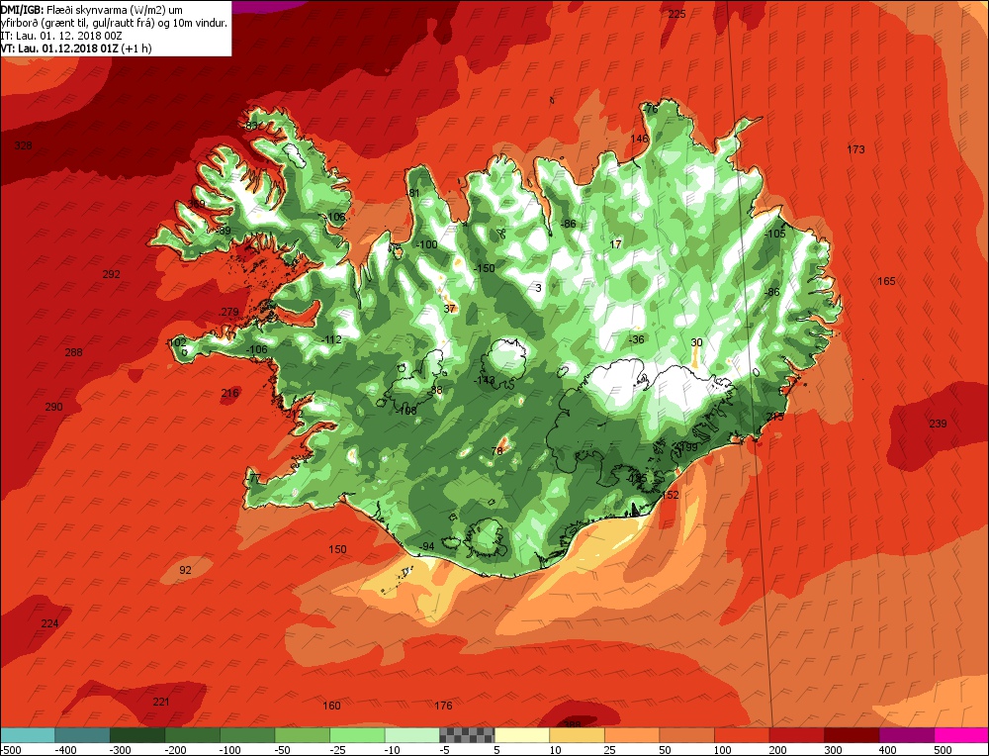Screen dimensions: 989x756
Task: Click the land value -105 in east Iceland
Action: point(775,234)
